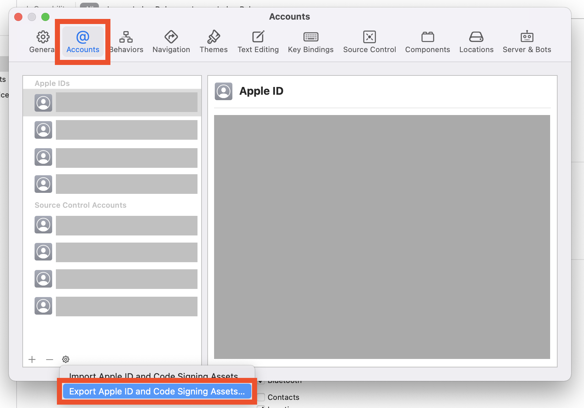The height and width of the screenshot is (408, 584).
Task: Open the gear actions menu below accounts
Action: [66, 359]
